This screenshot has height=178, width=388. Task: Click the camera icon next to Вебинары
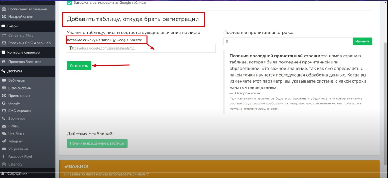tap(4, 80)
